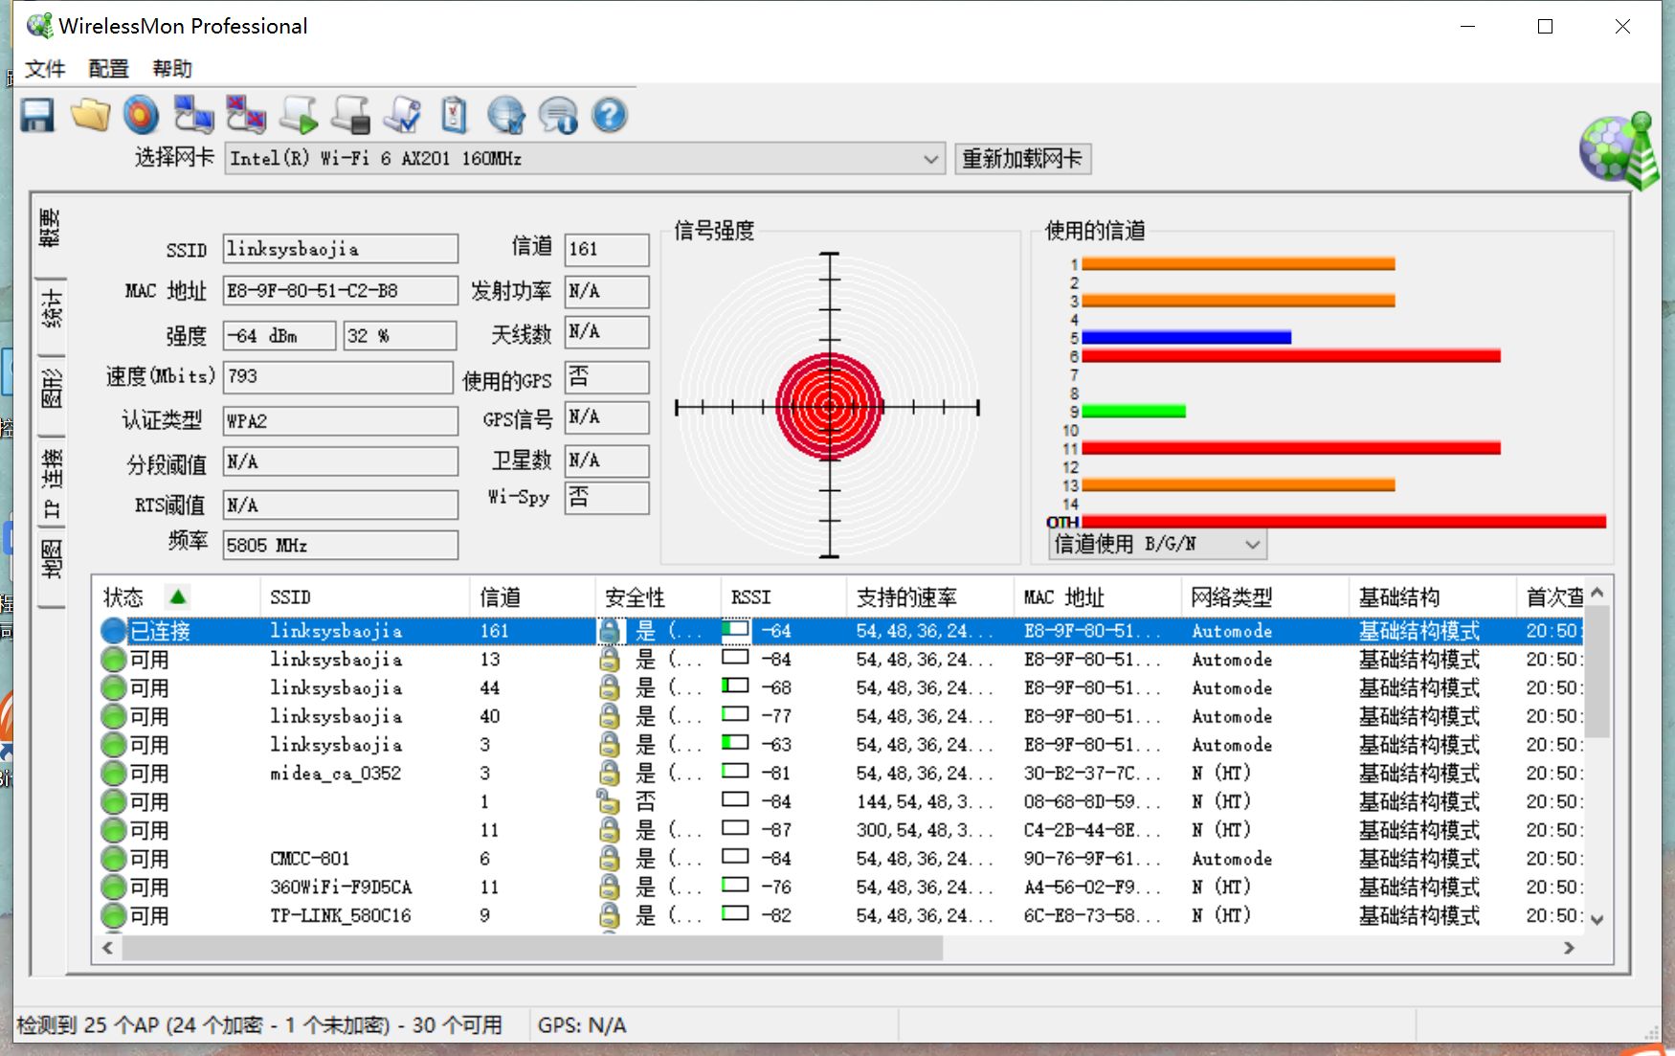Click the padlock icon in the TP-LINK_580C16 row
This screenshot has height=1056, width=1675.
609,915
